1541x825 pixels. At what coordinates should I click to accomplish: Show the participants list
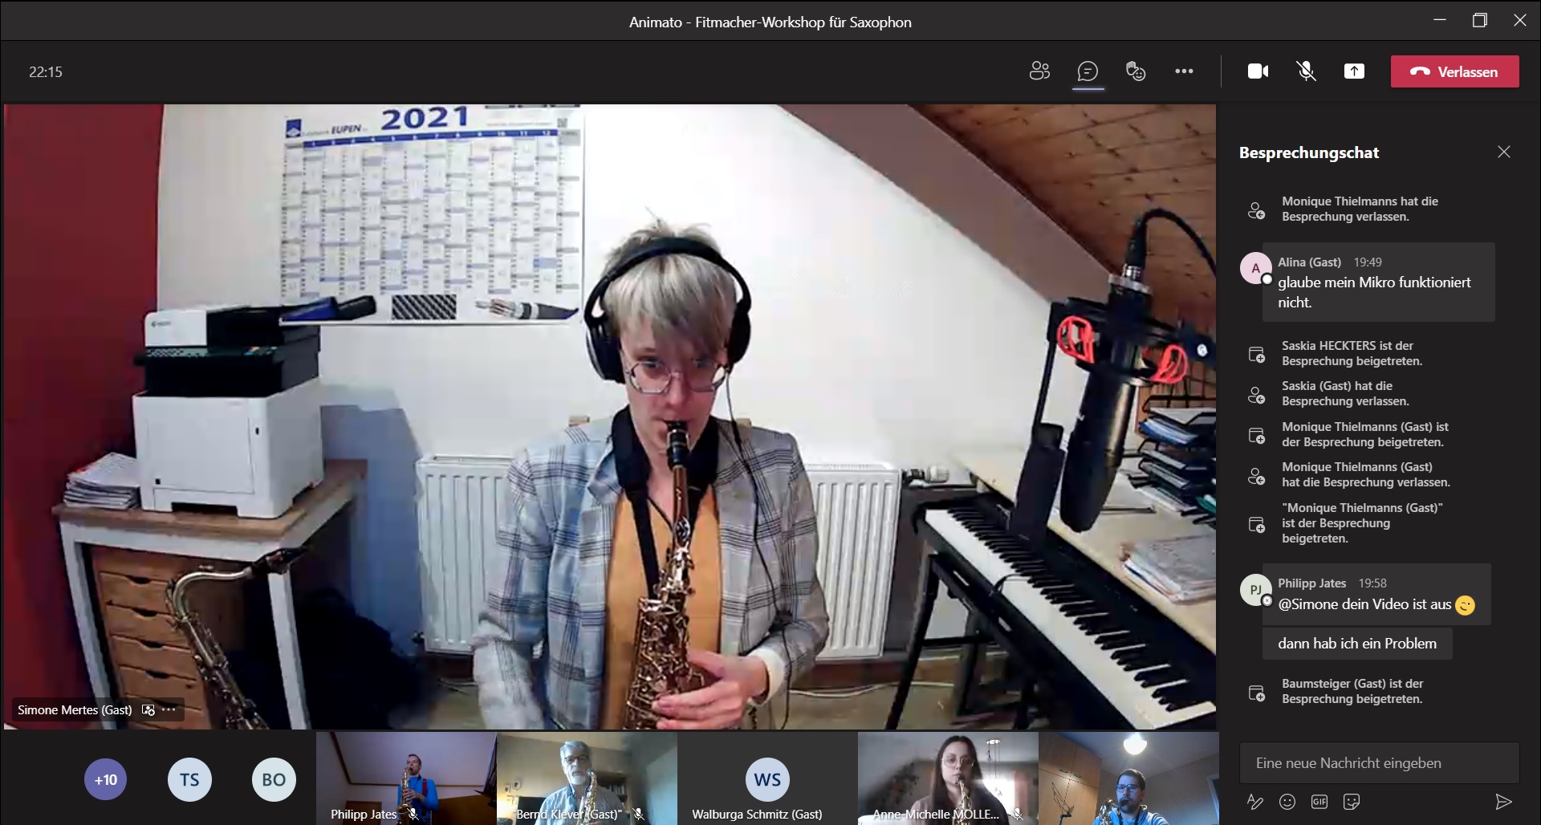pyautogui.click(x=1039, y=71)
